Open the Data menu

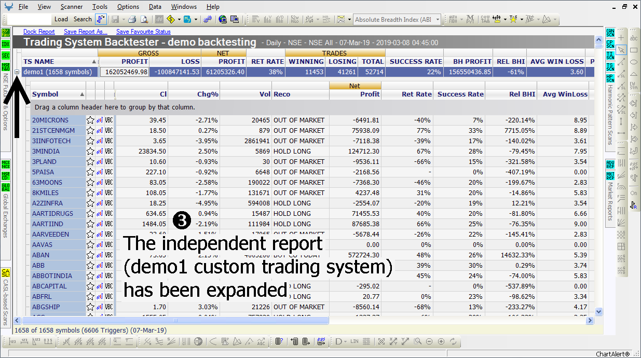point(155,7)
